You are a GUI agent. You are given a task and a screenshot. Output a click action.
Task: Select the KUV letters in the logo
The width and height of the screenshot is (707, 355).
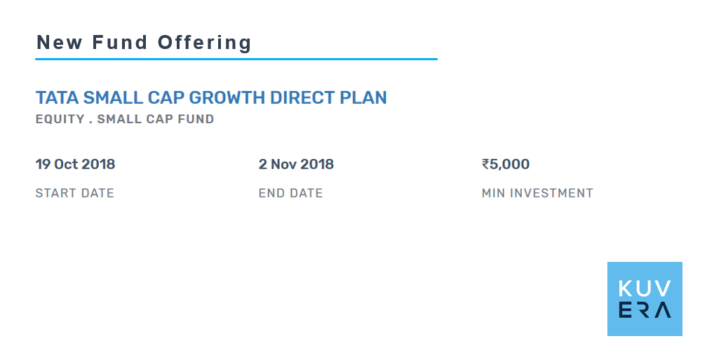pyautogui.click(x=645, y=288)
